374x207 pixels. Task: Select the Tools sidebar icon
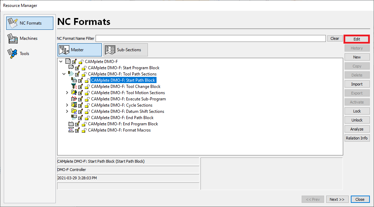click(12, 53)
